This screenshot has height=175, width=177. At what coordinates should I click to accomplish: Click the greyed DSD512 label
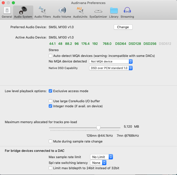pos(165,44)
